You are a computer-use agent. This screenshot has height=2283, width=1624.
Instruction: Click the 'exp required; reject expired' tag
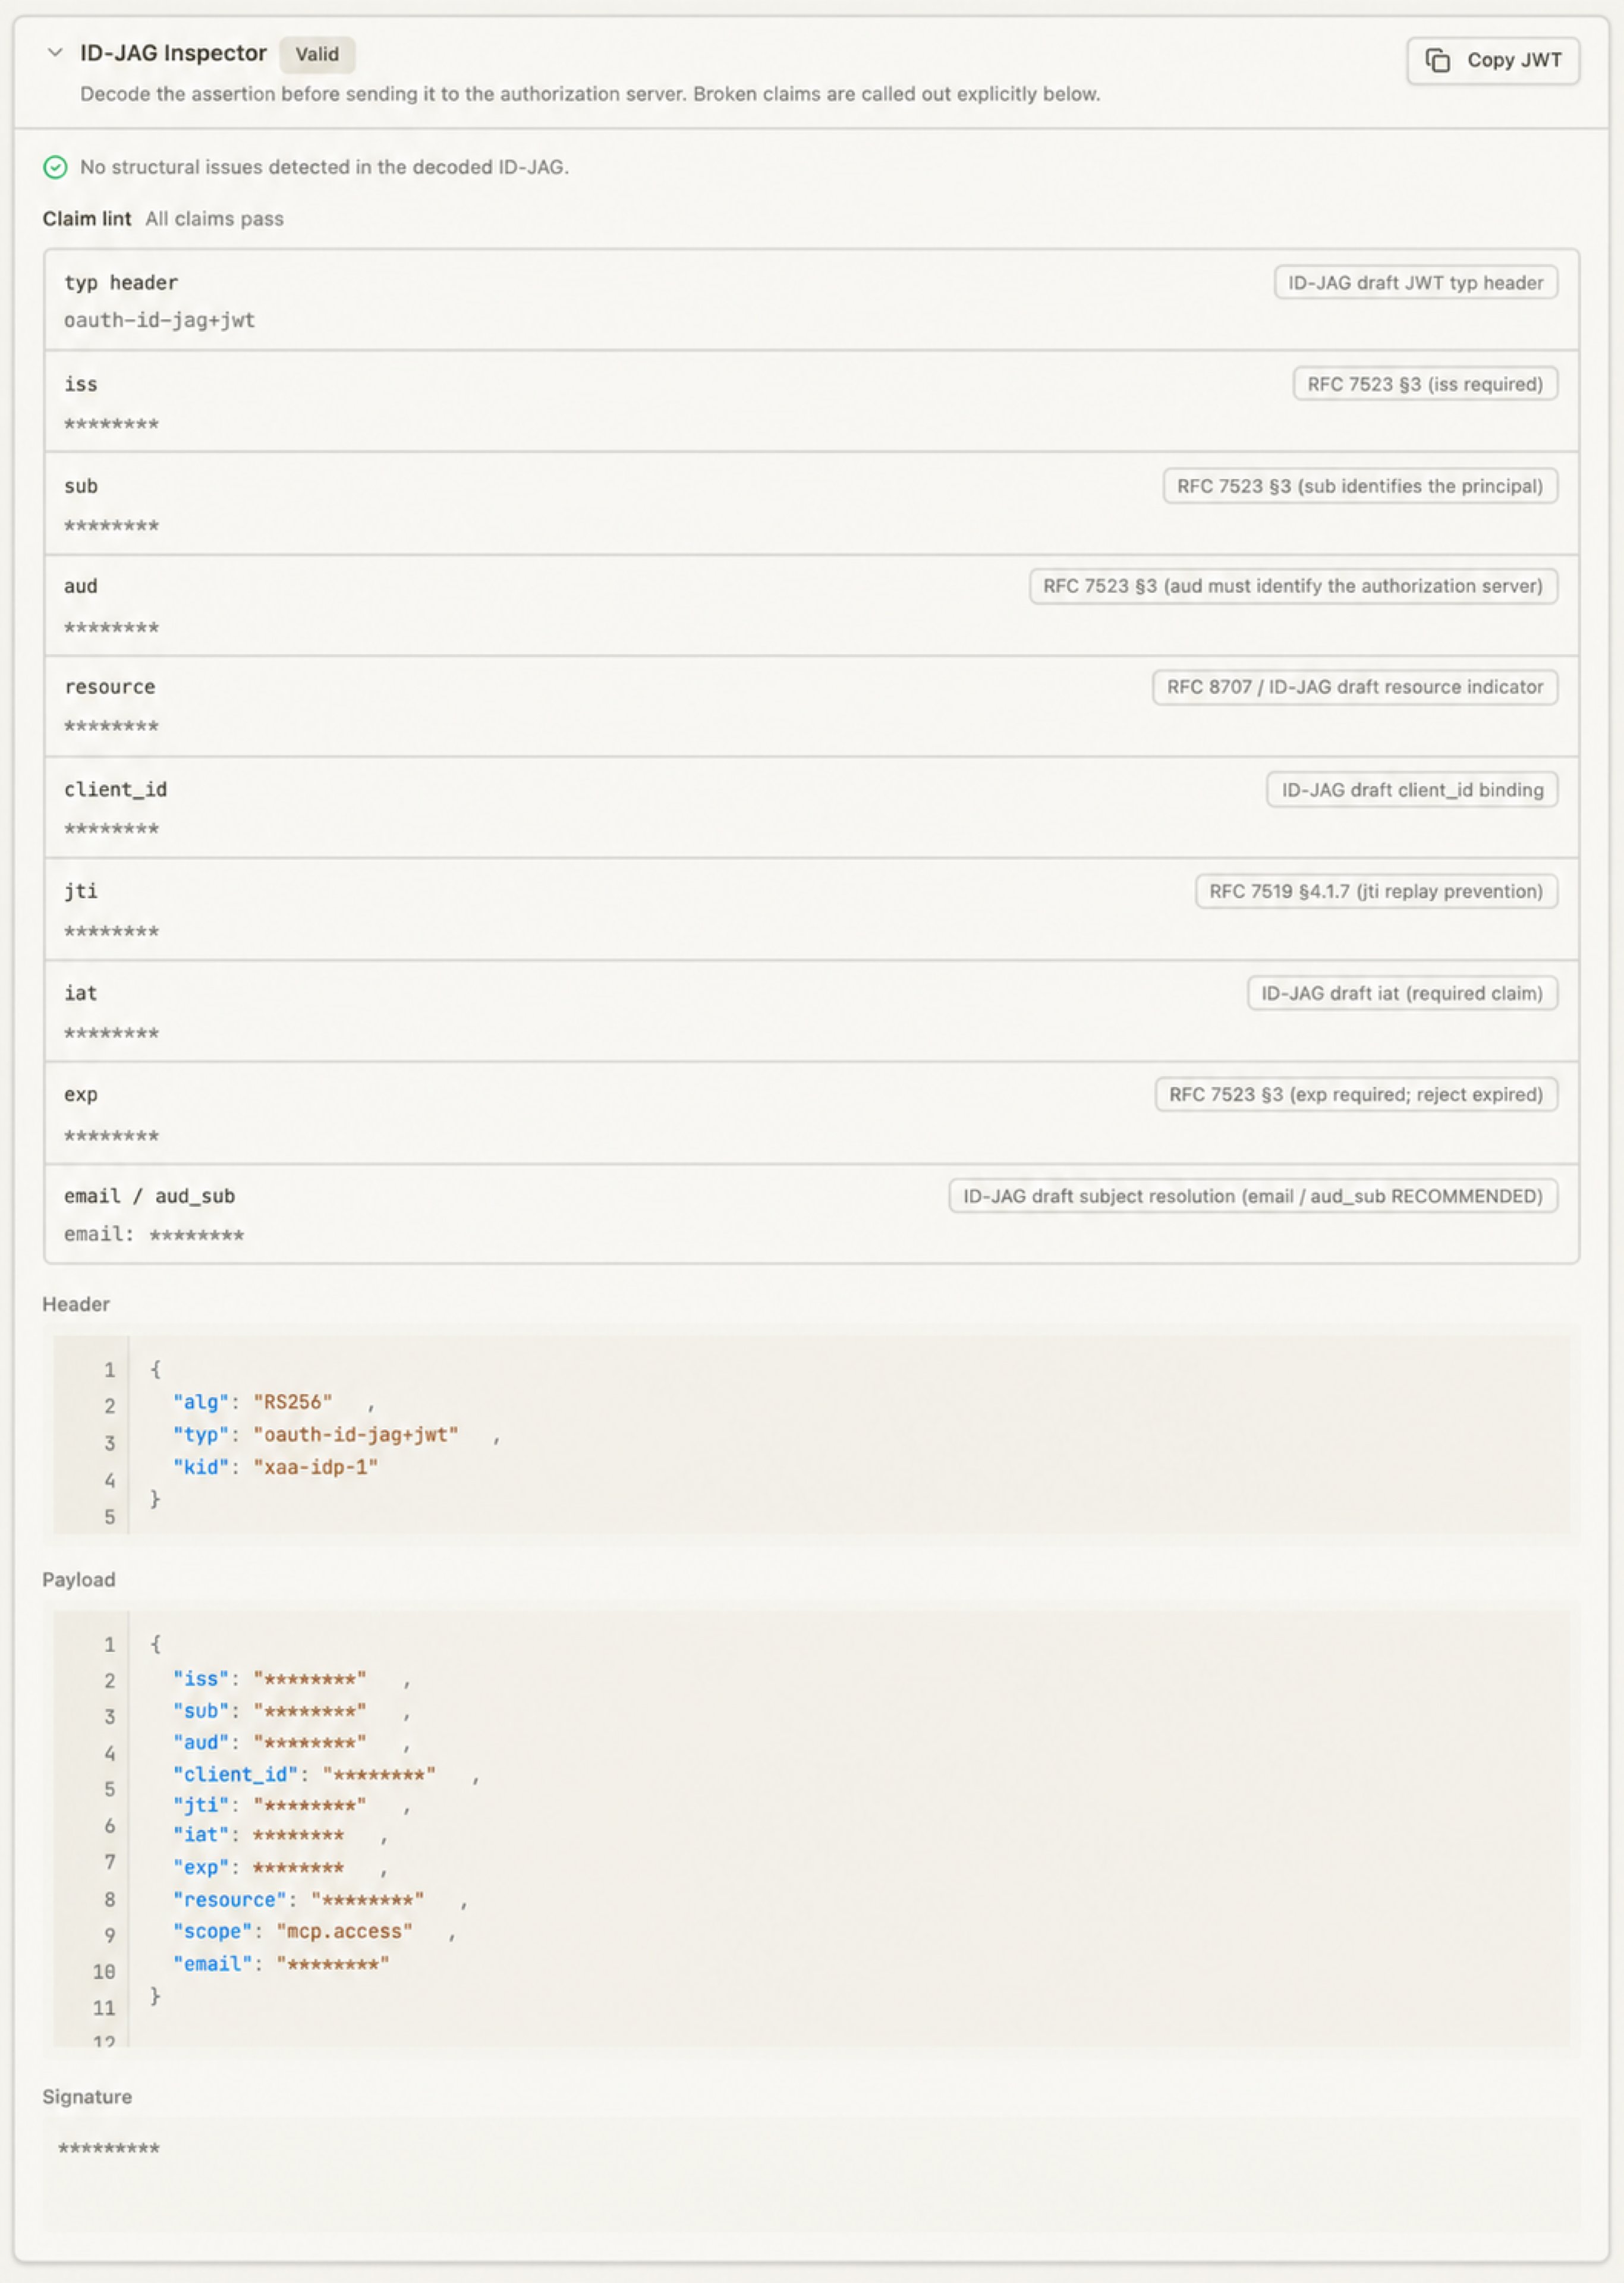tap(1356, 1094)
